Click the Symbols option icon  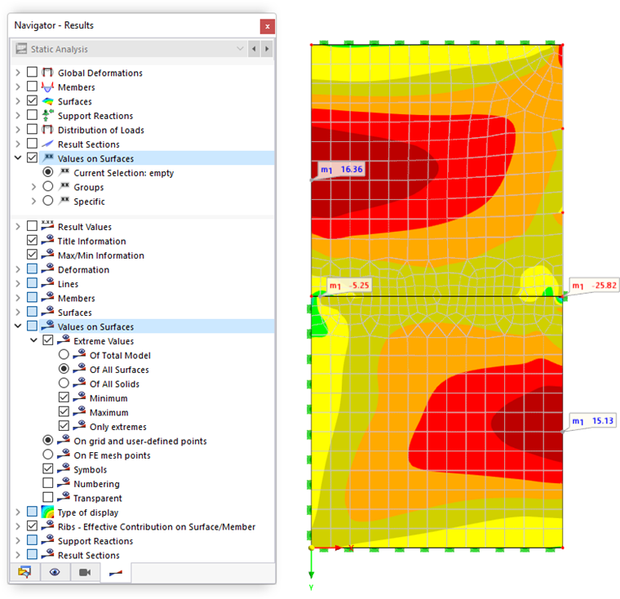pyautogui.click(x=64, y=468)
